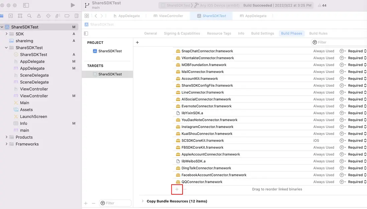This screenshot has width=367, height=209.
Task: Expand the SDK group
Action: click(x=7, y=34)
